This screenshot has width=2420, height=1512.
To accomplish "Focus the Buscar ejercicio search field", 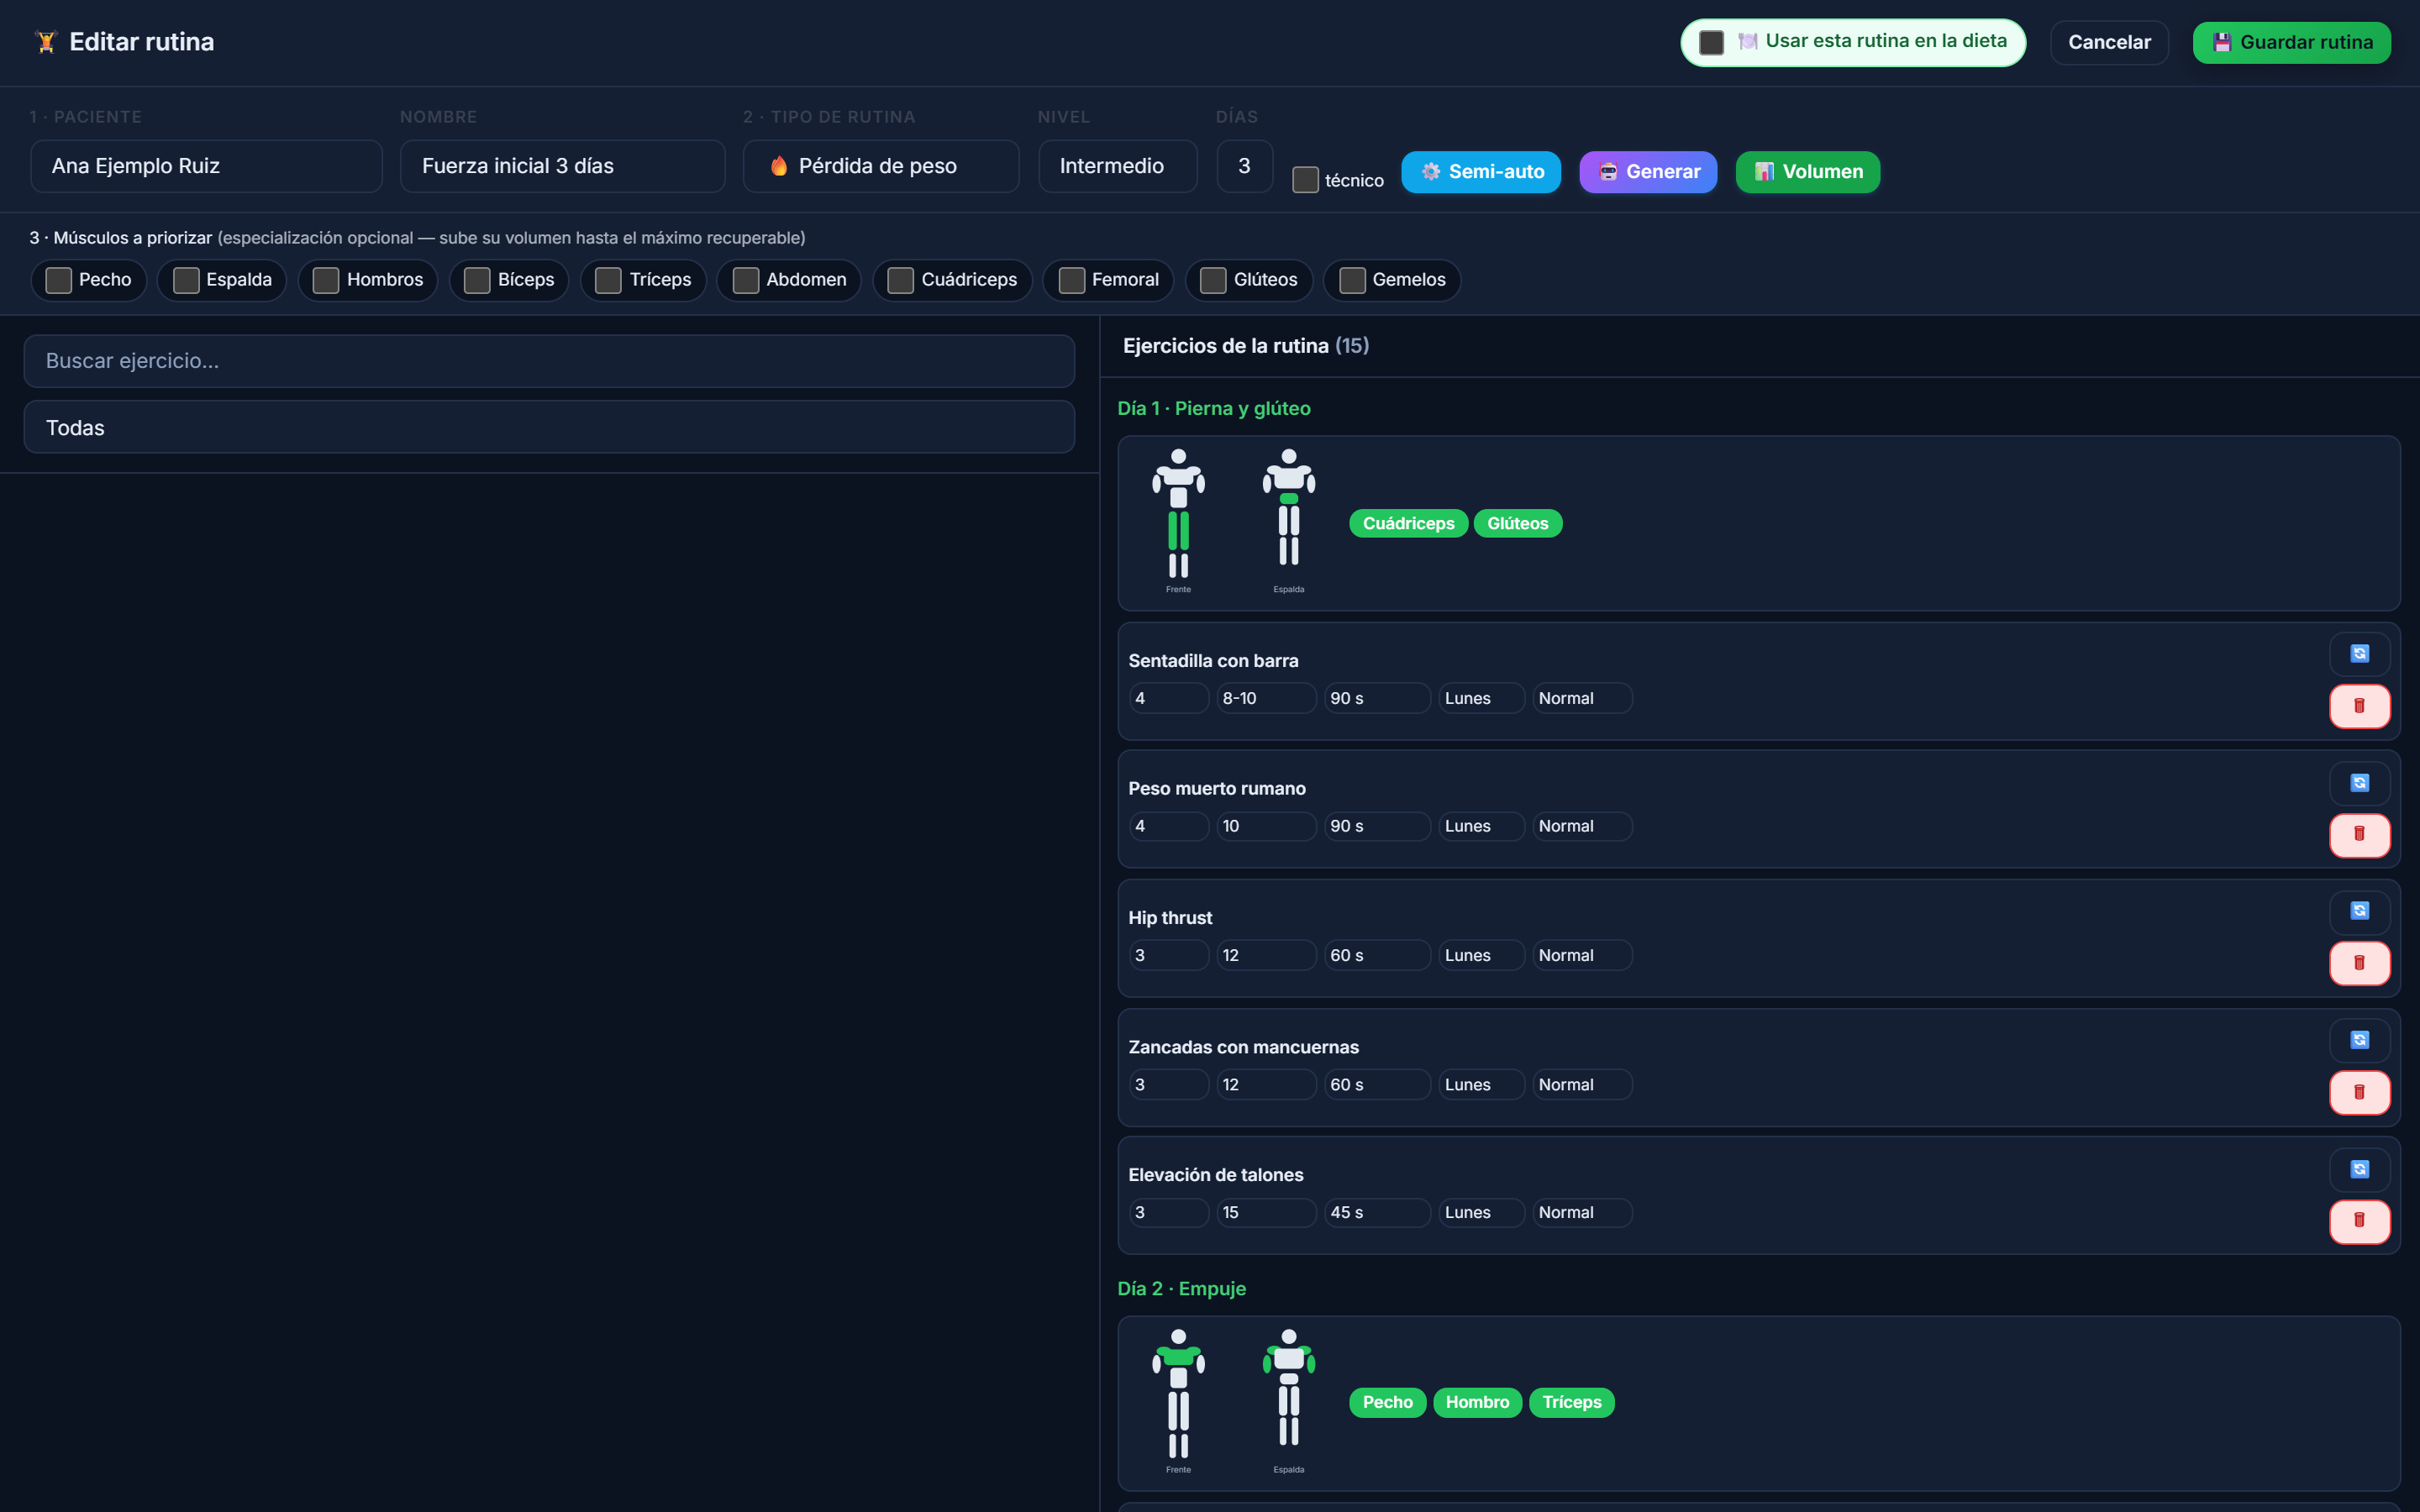I will (549, 361).
